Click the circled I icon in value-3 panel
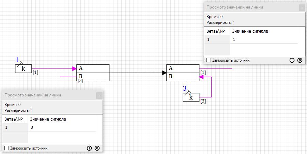The width and height of the screenshot is (307, 154). tap(89, 148)
